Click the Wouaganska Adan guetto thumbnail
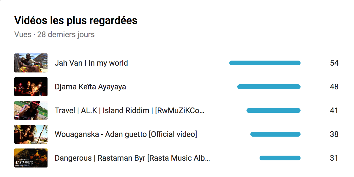This screenshot has height=177, width=354. 31,134
